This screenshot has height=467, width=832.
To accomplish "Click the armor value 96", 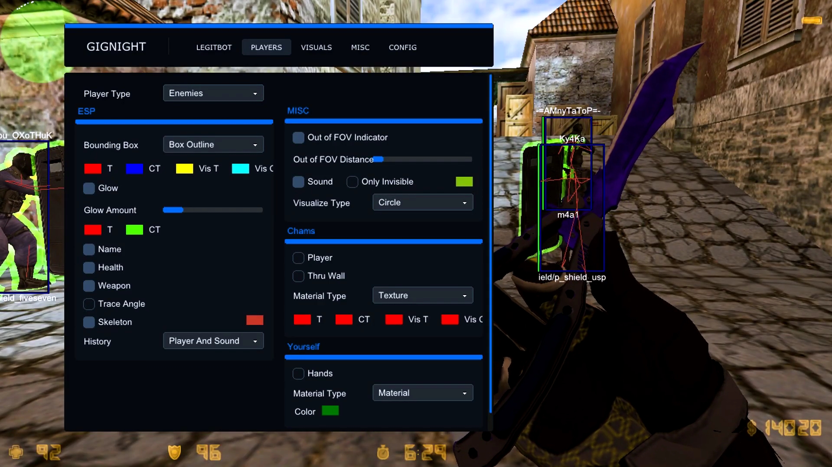I will tap(209, 453).
